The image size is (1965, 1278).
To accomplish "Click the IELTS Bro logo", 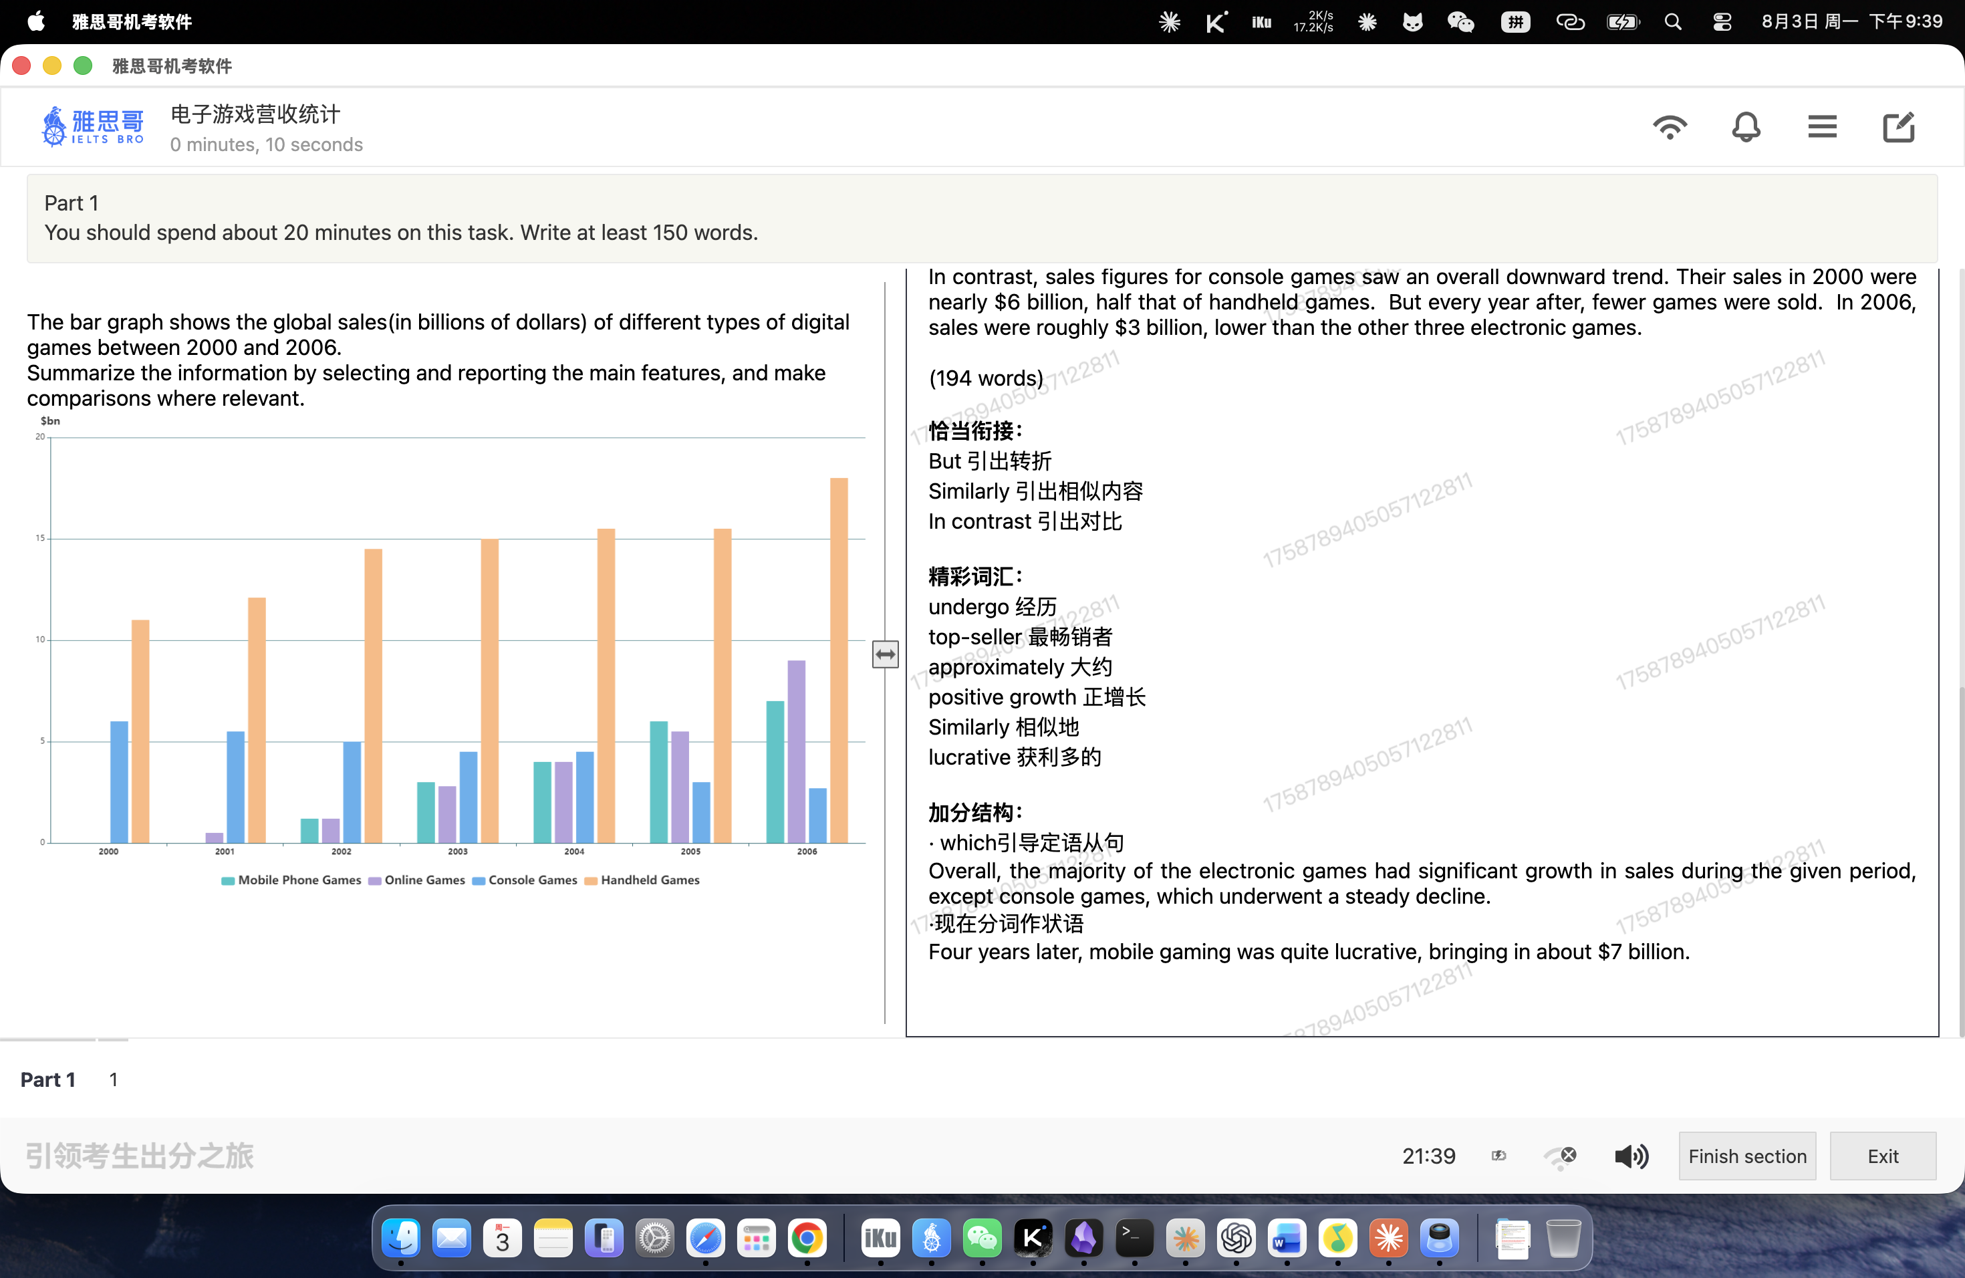I will tap(92, 126).
